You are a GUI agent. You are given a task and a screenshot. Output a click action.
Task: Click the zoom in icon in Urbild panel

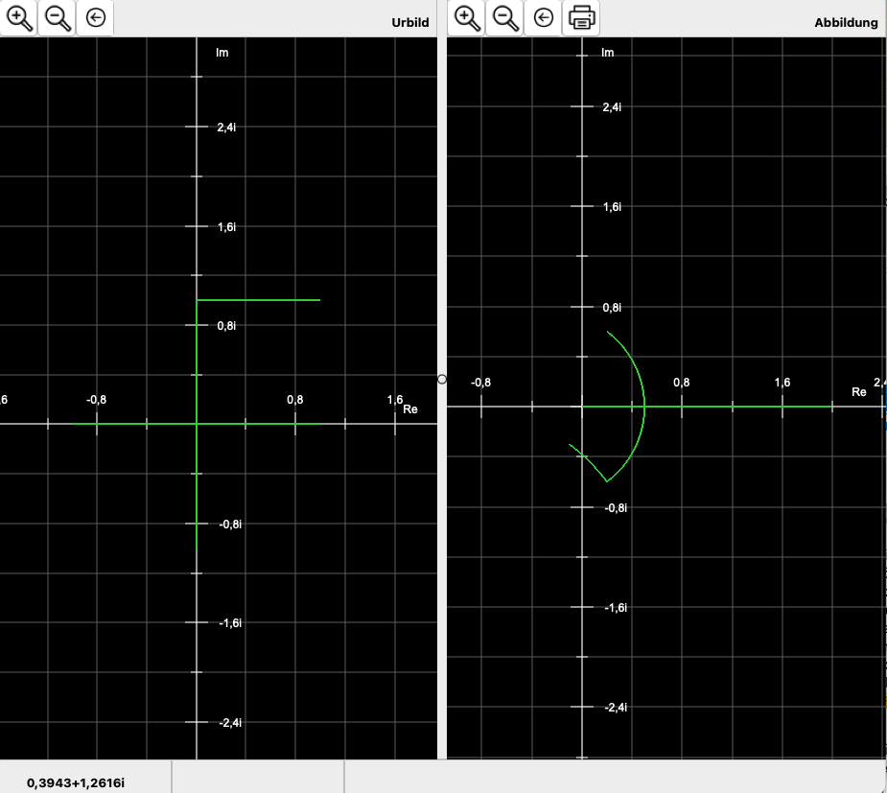[x=19, y=17]
